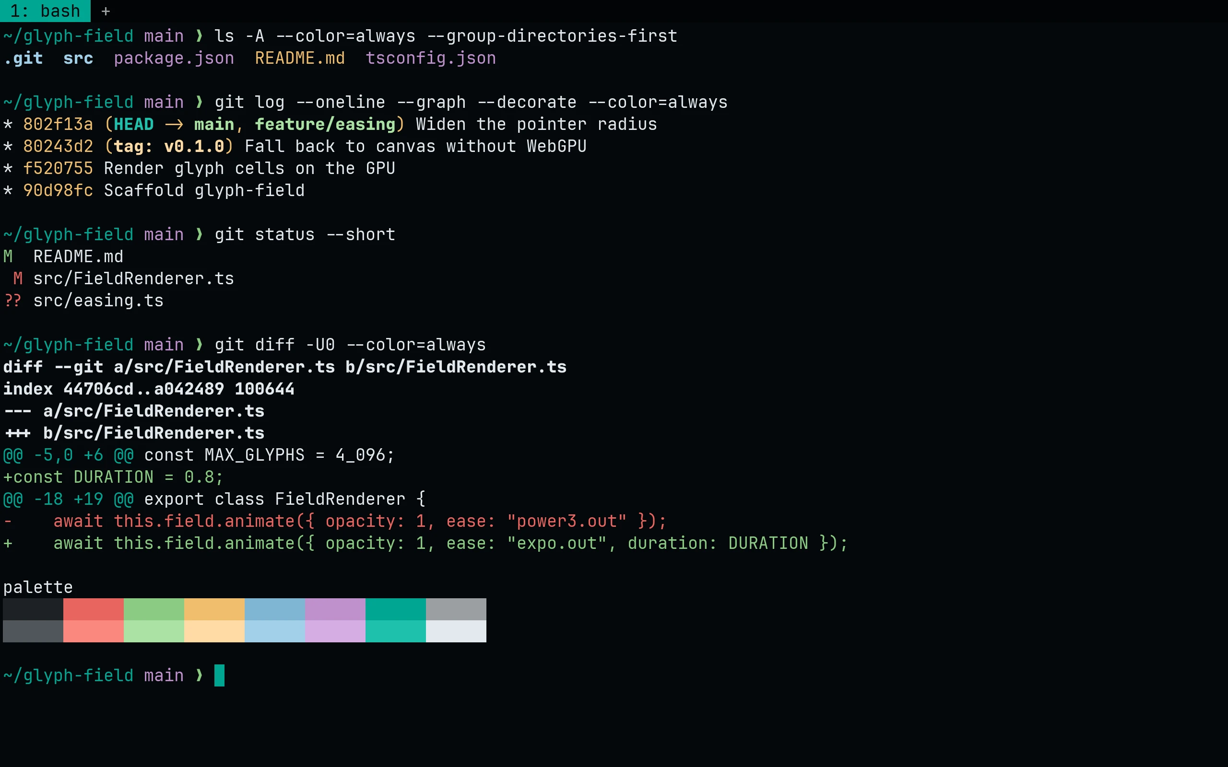This screenshot has width=1228, height=767.
Task: Click 'src/easing.ts' untracked file entry
Action: pos(98,301)
